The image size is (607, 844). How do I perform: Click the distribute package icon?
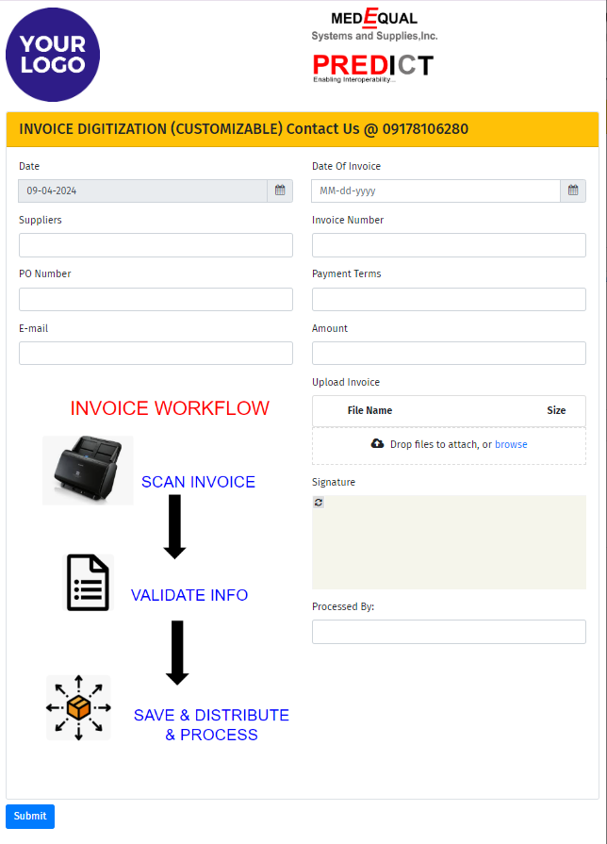[78, 707]
